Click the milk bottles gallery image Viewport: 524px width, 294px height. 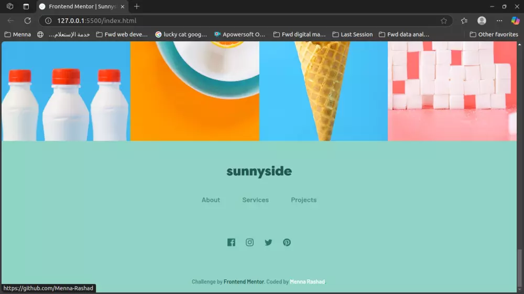tap(66, 91)
